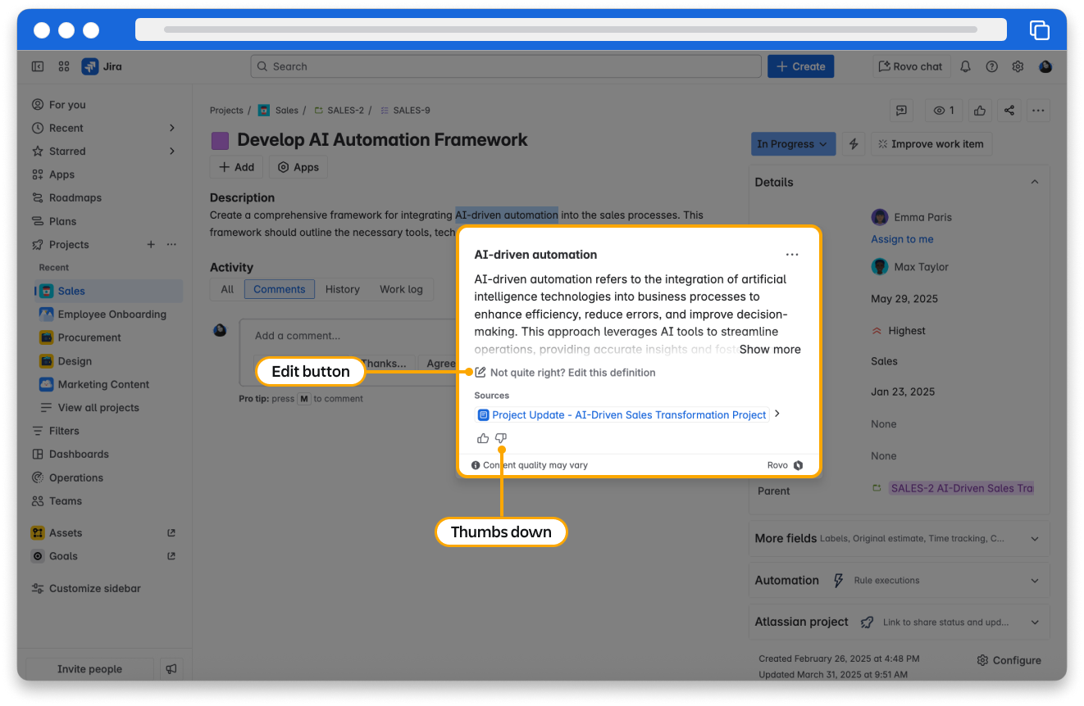Image resolution: width=1084 pixels, height=706 pixels.
Task: Click the megaphone icon beside Invite people
Action: (x=171, y=668)
